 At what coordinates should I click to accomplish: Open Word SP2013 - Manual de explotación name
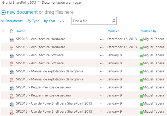coord(50,71)
